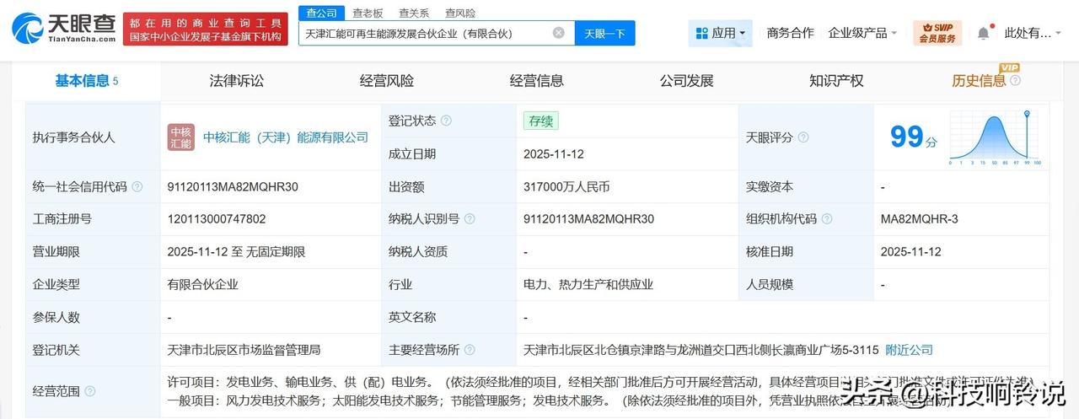
Task: Click the 99分 score value
Action: (x=914, y=137)
